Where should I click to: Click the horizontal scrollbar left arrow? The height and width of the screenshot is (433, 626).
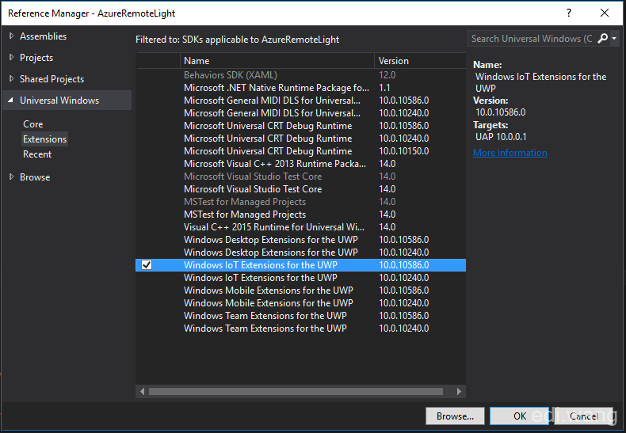tap(142, 392)
